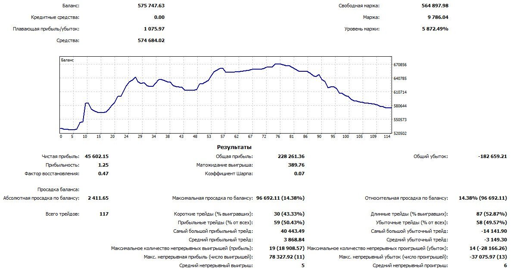Select max consecutive loss -37 075.97 (13)
Screen dimensions: 513x271
[488, 257]
